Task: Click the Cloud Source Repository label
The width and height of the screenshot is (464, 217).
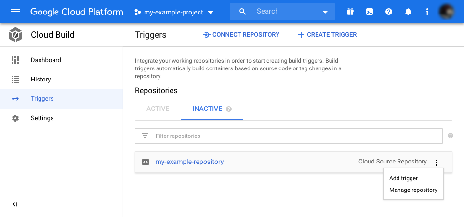Action: coord(393,162)
